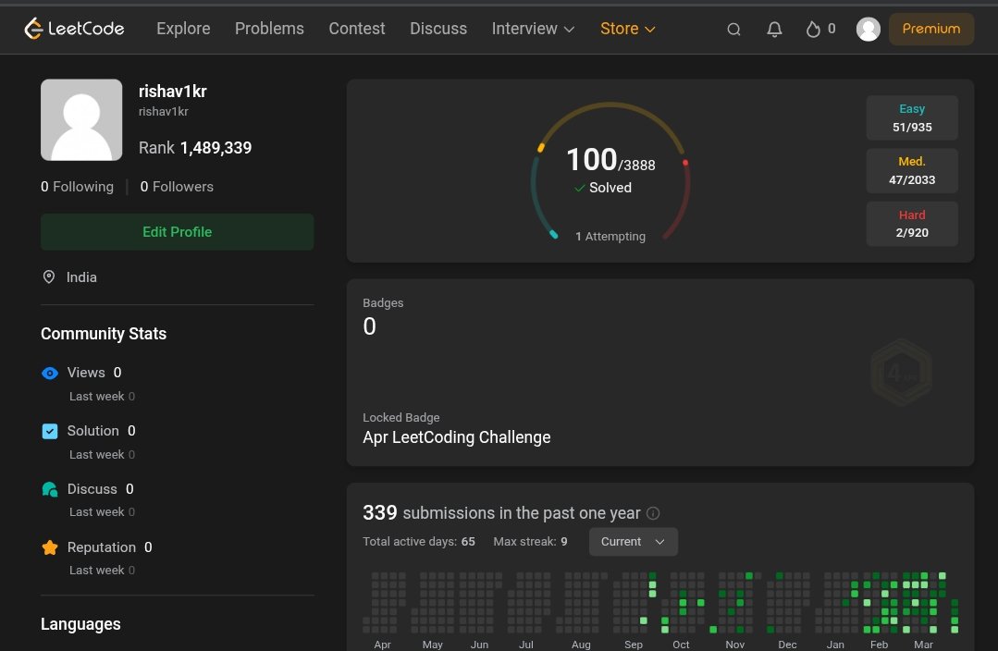Click the location pin icon beside India
This screenshot has width=998, height=651.
point(48,276)
